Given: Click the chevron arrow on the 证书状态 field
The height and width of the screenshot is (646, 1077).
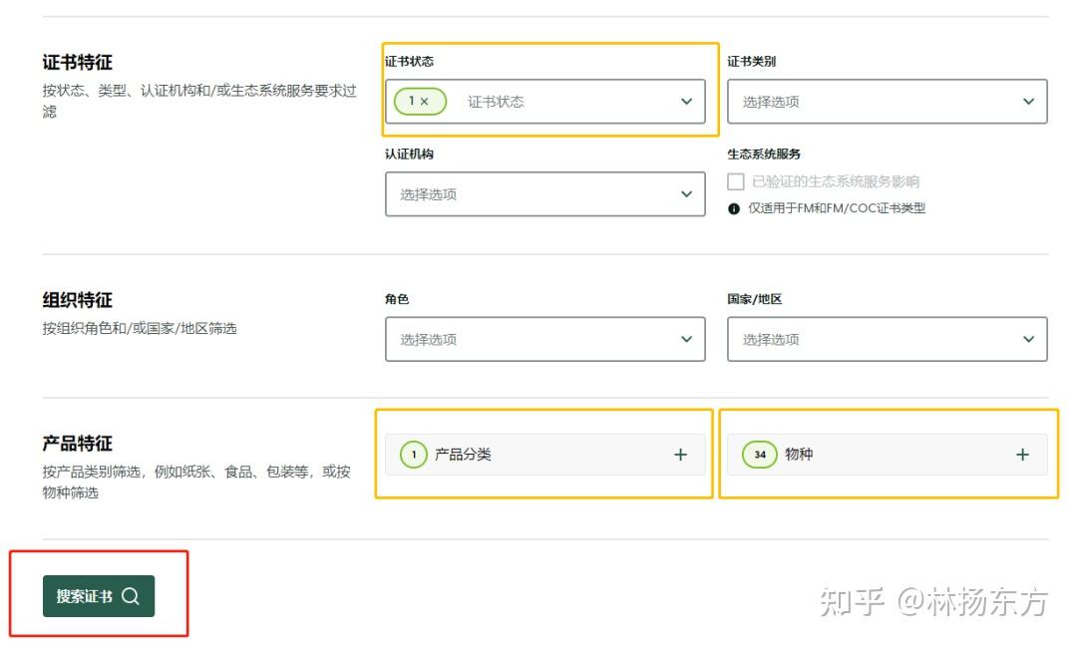Looking at the screenshot, I should 685,101.
